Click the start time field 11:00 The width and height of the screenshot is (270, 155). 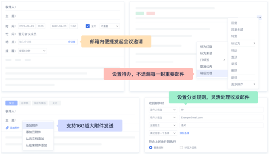41,26
